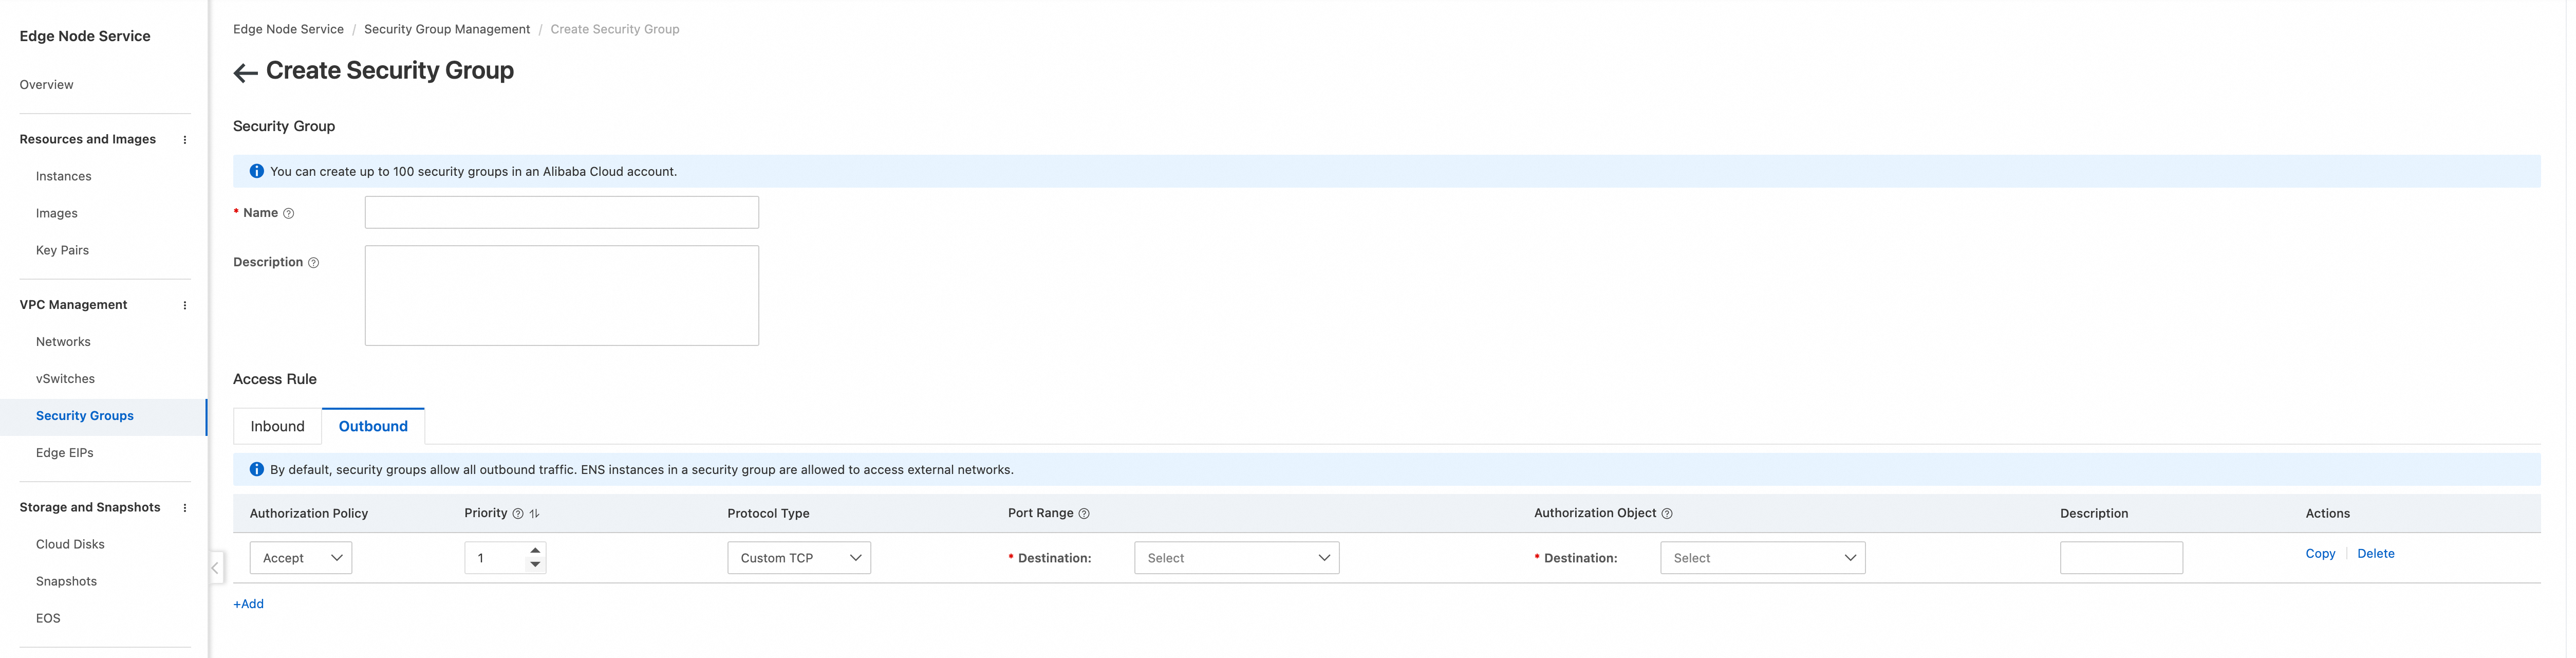The image size is (2576, 658).
Task: Click the help icon next to Name
Action: (289, 213)
